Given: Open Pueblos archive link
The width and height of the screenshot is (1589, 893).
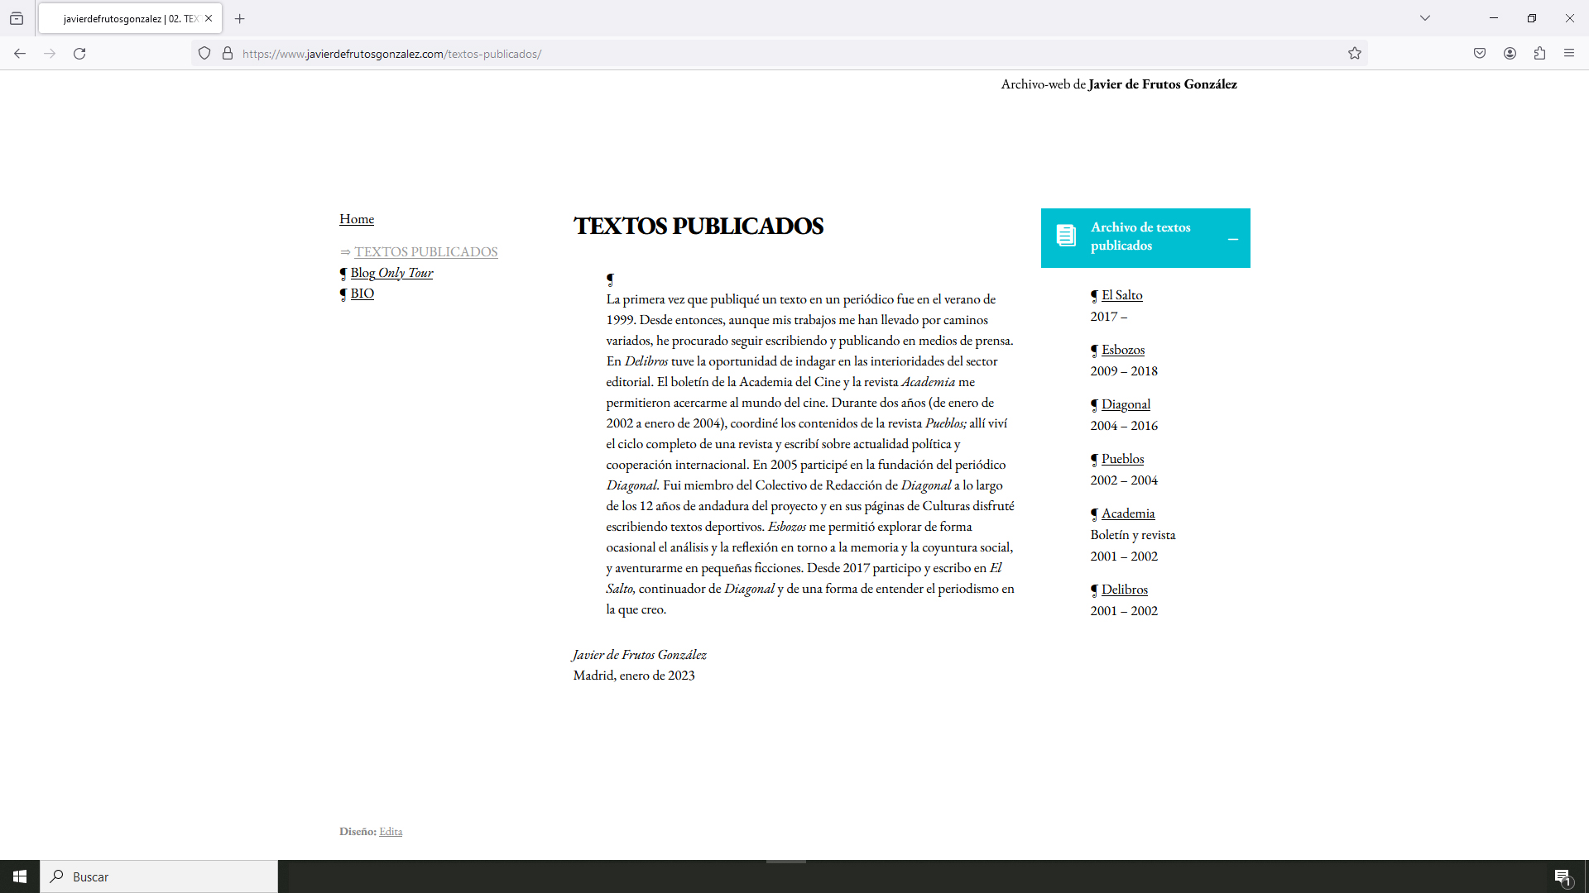Looking at the screenshot, I should pyautogui.click(x=1122, y=459).
